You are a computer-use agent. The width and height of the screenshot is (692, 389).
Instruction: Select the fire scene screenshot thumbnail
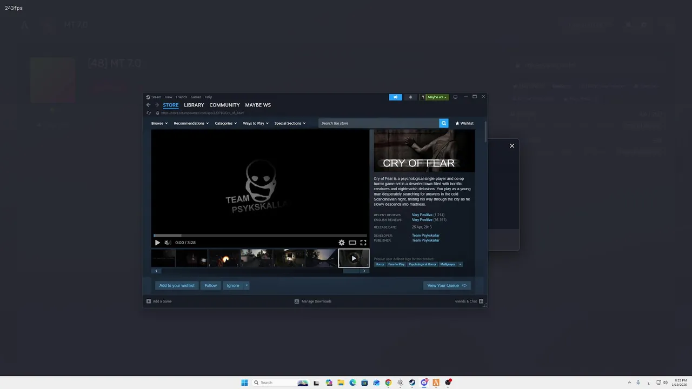click(x=224, y=258)
